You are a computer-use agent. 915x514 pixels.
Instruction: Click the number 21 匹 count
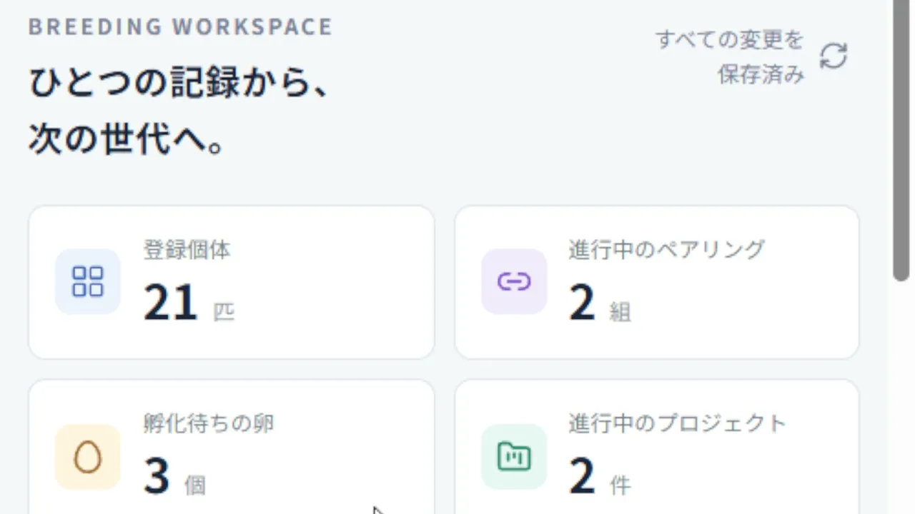[x=189, y=304]
